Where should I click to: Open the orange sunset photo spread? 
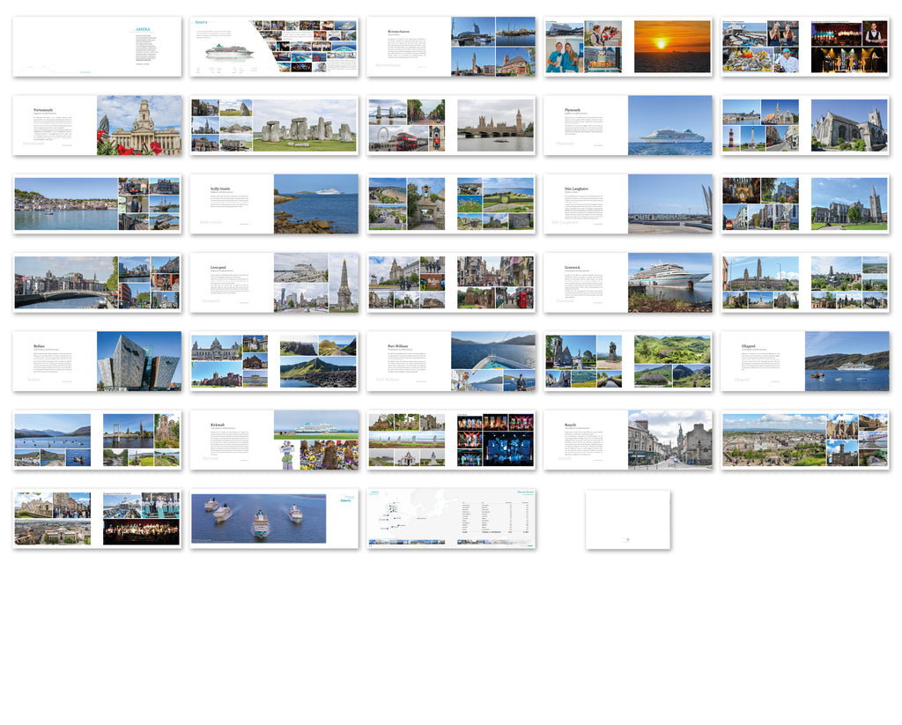pos(628,47)
